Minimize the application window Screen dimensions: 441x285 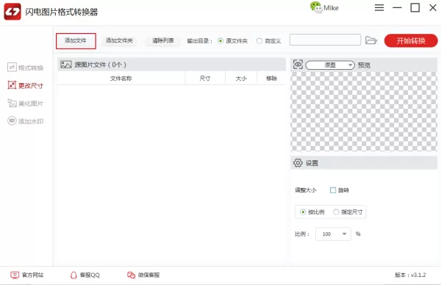point(397,7)
